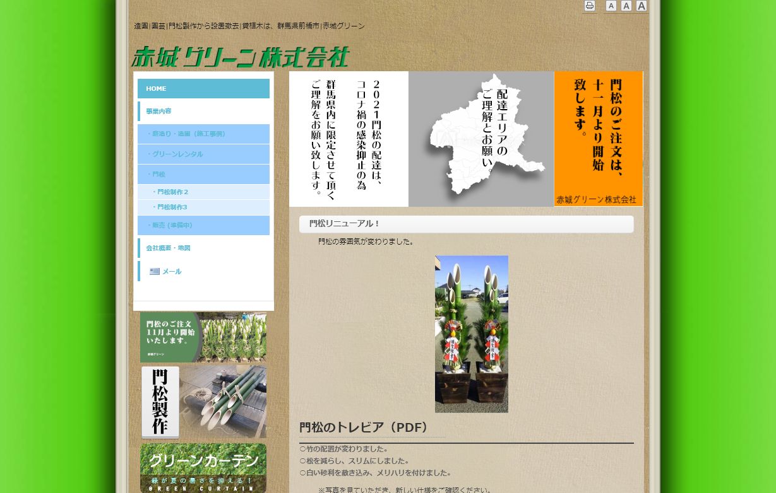Click the メール link

(x=172, y=272)
